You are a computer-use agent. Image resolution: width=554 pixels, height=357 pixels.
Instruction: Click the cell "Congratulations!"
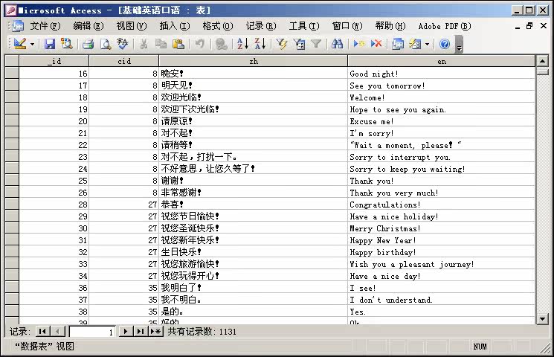pos(441,204)
